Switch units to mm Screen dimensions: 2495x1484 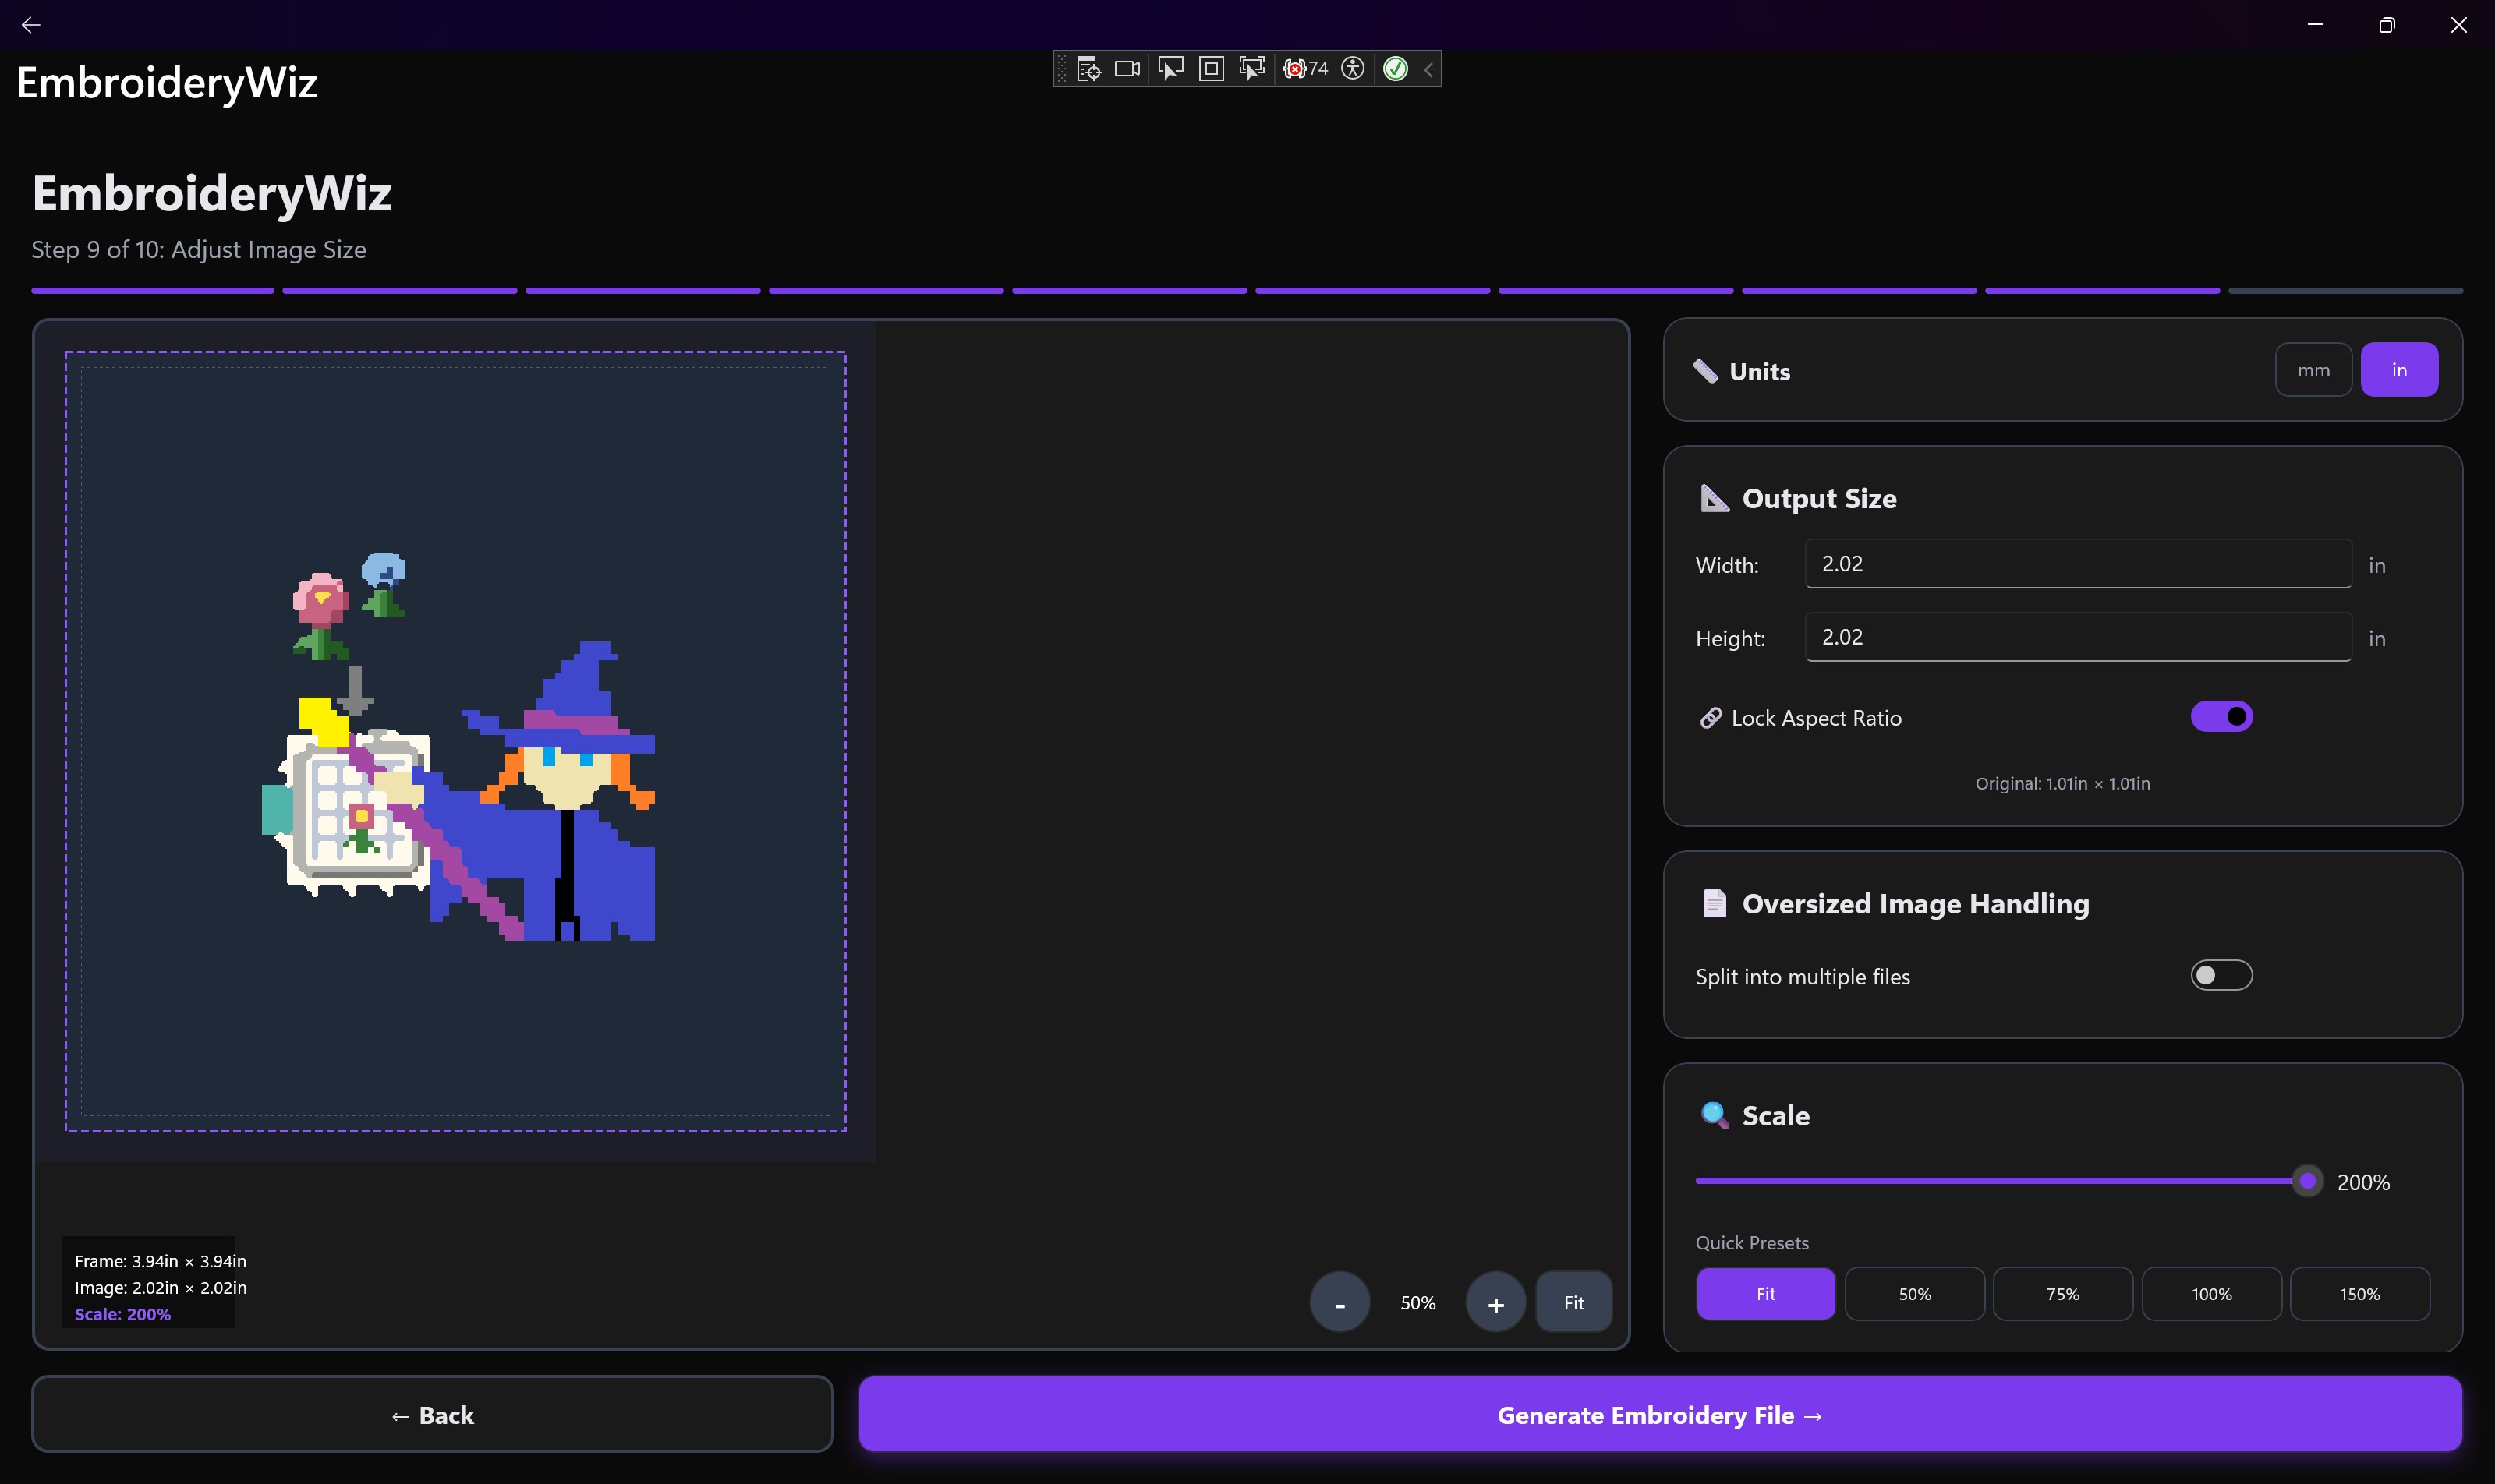[2313, 370]
